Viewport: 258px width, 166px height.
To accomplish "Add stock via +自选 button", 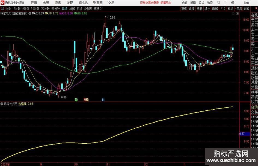I will click(x=239, y=8).
